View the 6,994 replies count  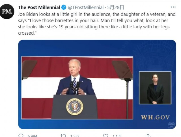point(32,136)
